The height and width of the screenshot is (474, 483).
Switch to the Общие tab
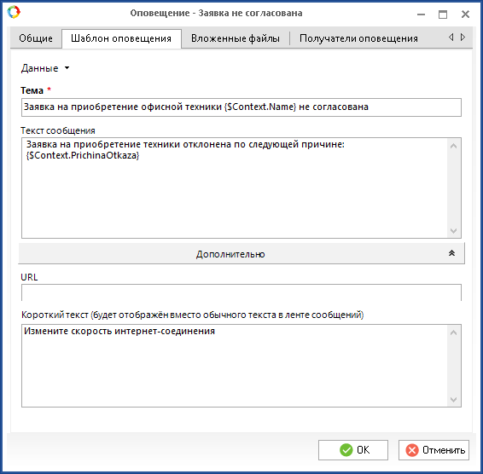coord(36,38)
